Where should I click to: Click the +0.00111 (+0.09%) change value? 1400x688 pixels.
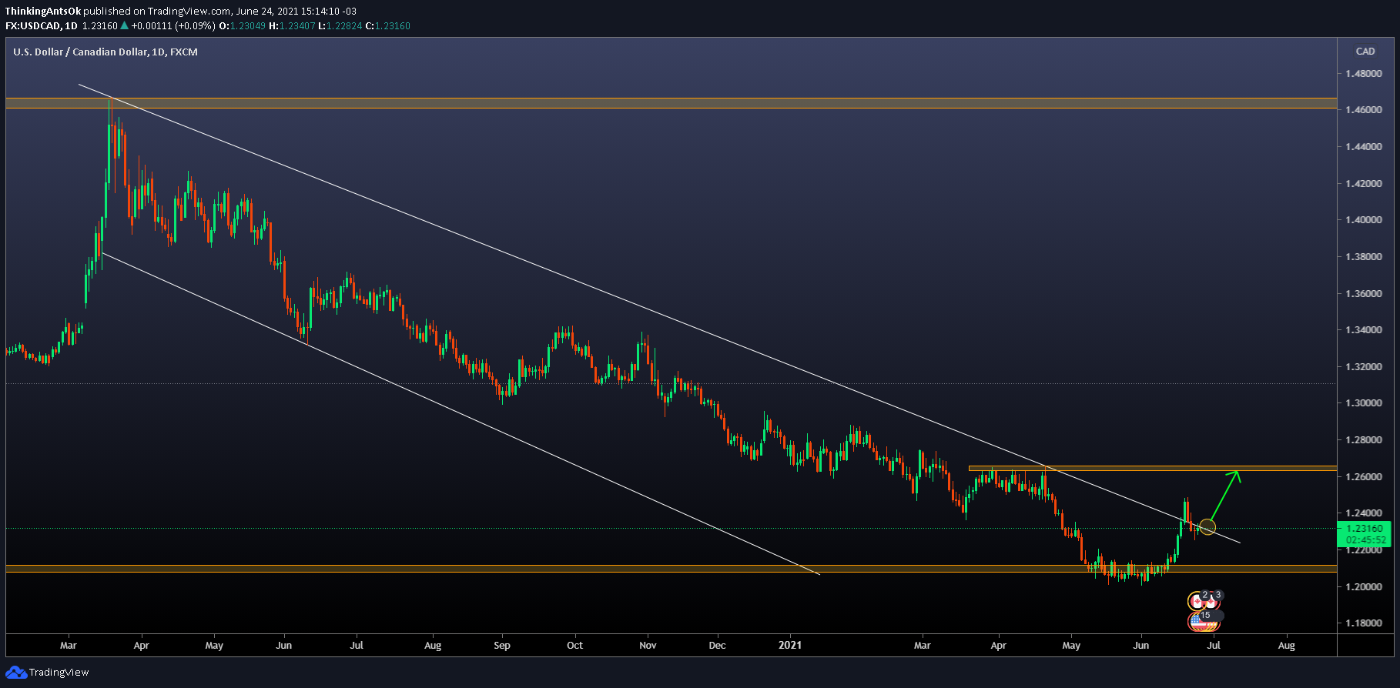(x=173, y=25)
